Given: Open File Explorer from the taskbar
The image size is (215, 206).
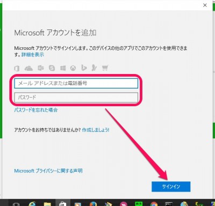Looking at the screenshot, I should pos(47,204).
